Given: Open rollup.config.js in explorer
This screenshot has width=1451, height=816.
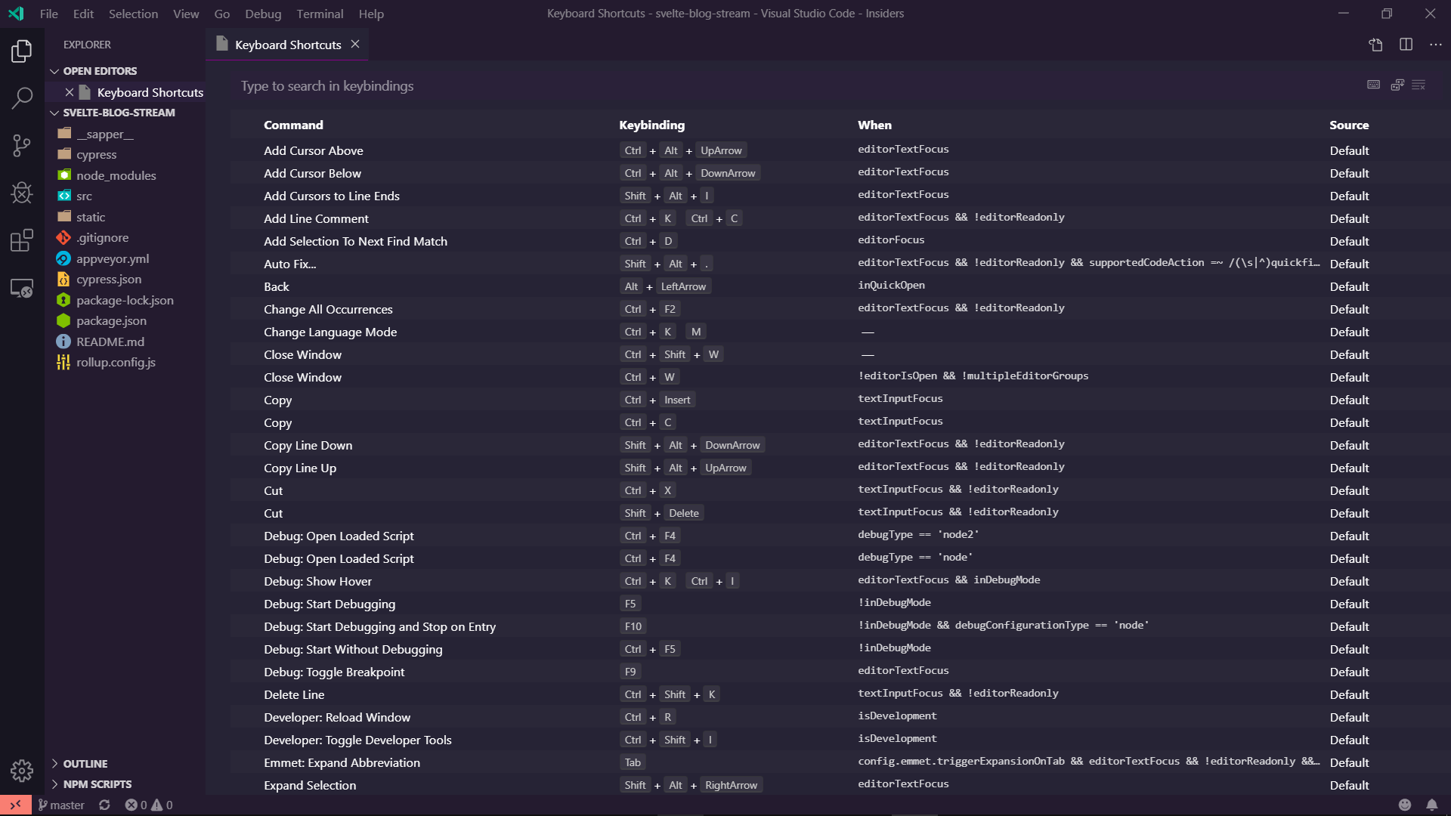Looking at the screenshot, I should (116, 360).
